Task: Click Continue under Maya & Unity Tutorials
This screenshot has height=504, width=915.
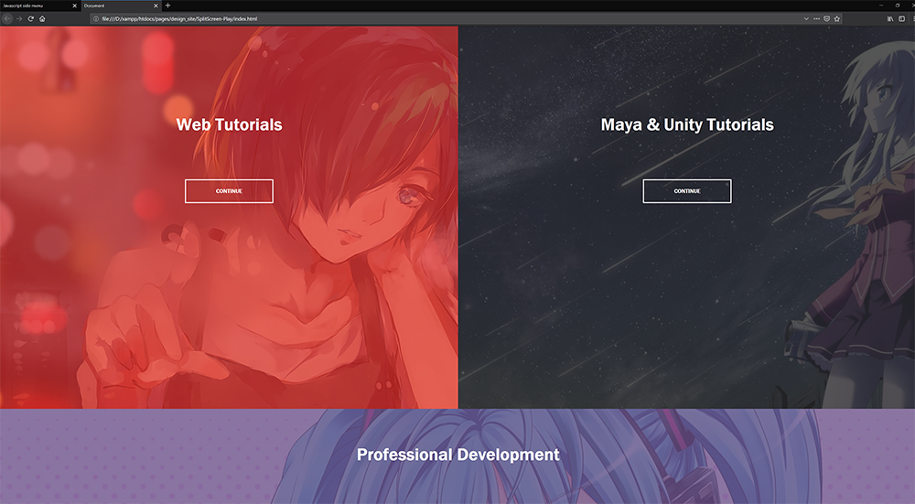Action: click(687, 191)
